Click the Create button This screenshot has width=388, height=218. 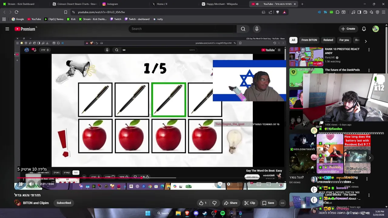coord(348,29)
